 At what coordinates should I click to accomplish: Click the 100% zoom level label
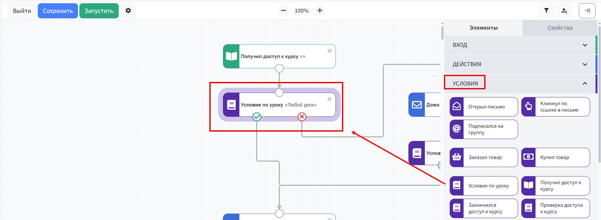302,11
